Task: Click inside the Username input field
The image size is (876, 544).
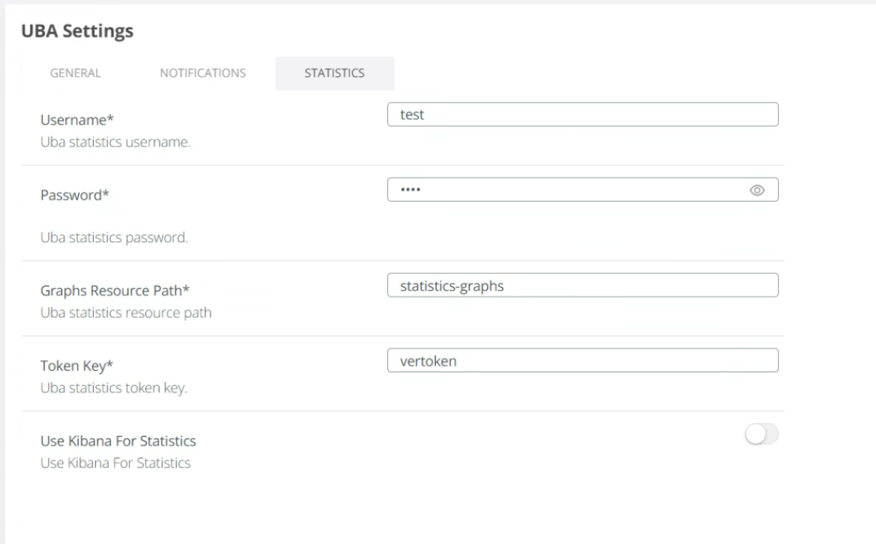Action: [x=583, y=114]
